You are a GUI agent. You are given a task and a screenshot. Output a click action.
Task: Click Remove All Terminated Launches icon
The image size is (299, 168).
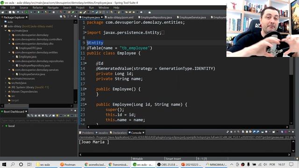(x=238, y=132)
